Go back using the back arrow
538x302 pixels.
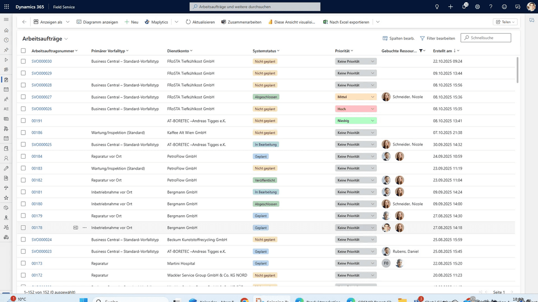tap(24, 22)
